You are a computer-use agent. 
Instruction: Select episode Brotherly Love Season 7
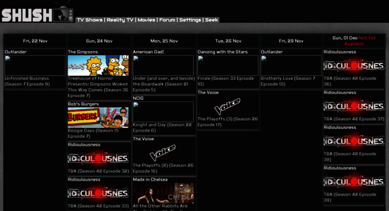point(288,81)
